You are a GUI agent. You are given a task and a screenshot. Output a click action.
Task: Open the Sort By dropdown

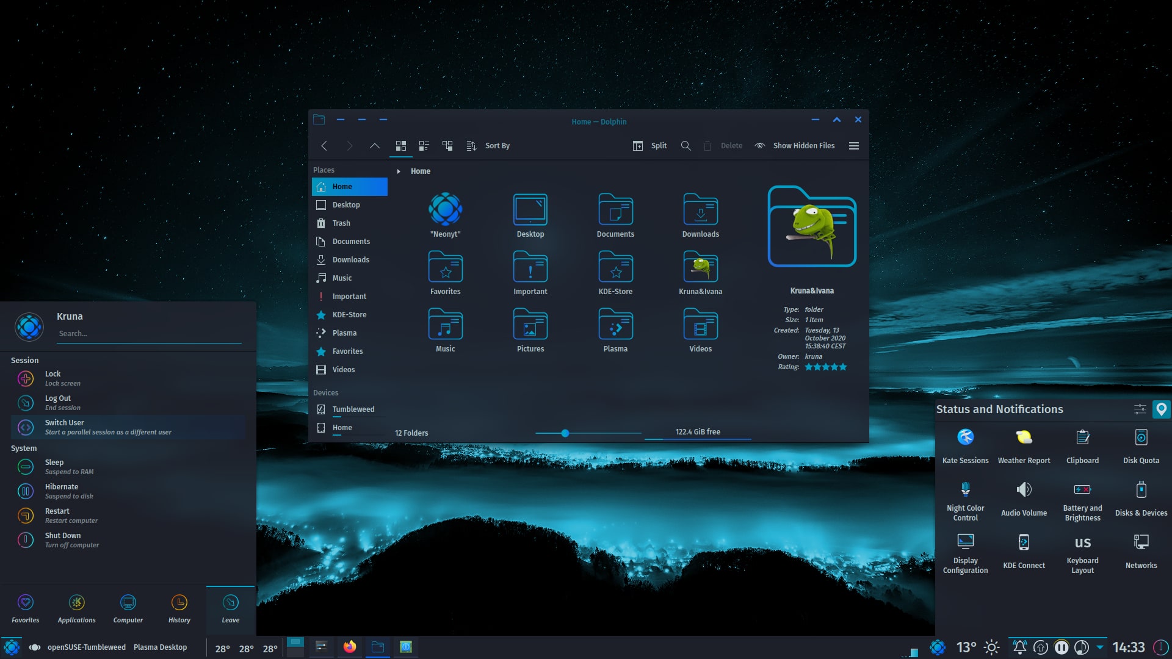pyautogui.click(x=488, y=146)
